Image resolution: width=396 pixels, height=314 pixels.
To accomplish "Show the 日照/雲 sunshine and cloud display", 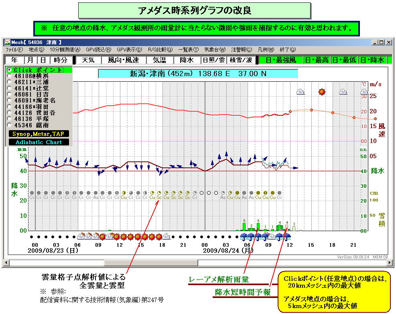I will (x=214, y=60).
